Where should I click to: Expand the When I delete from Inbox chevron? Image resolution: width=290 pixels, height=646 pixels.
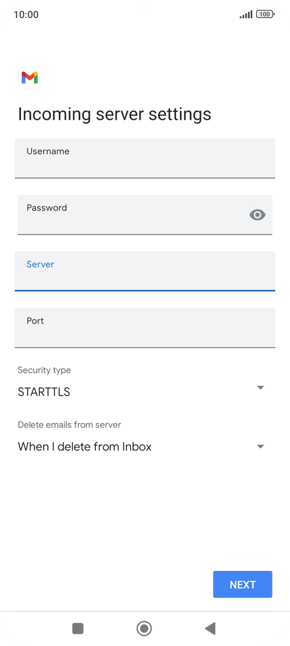260,446
